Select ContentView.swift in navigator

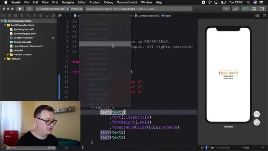pyautogui.click(x=23, y=38)
